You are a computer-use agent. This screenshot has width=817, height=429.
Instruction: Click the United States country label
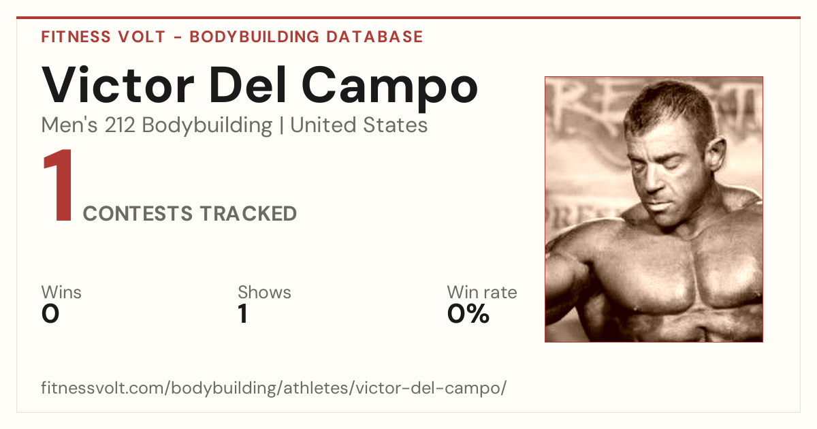359,125
